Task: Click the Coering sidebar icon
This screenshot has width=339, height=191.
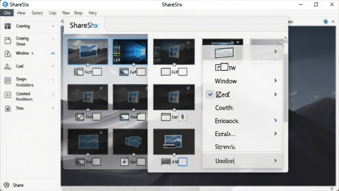Action: tap(8, 26)
